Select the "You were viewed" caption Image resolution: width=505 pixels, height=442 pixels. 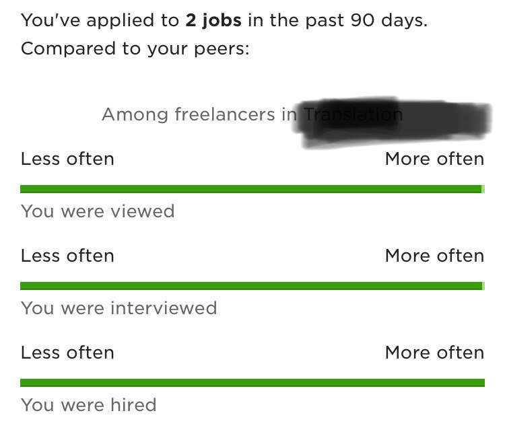tap(98, 211)
